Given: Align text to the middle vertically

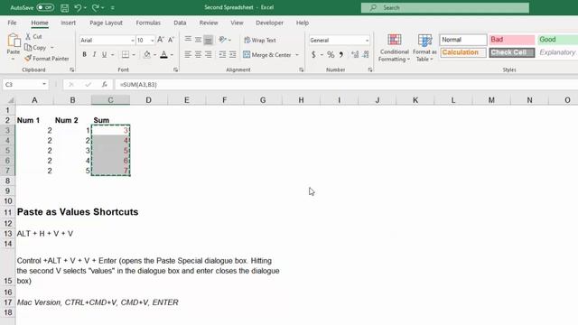Looking at the screenshot, I should click(199, 40).
